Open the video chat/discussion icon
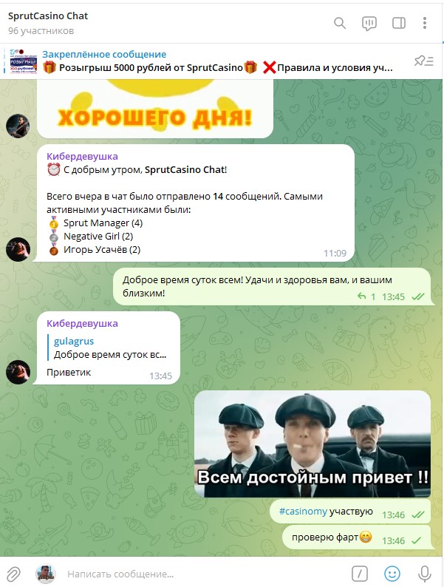Screen dimensions: 444x587 (369, 24)
